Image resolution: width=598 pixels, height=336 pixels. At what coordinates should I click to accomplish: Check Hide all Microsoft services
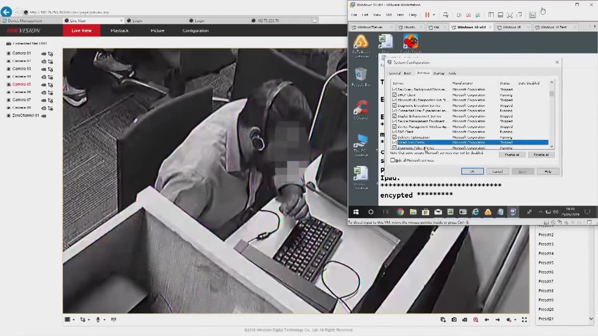(x=392, y=160)
